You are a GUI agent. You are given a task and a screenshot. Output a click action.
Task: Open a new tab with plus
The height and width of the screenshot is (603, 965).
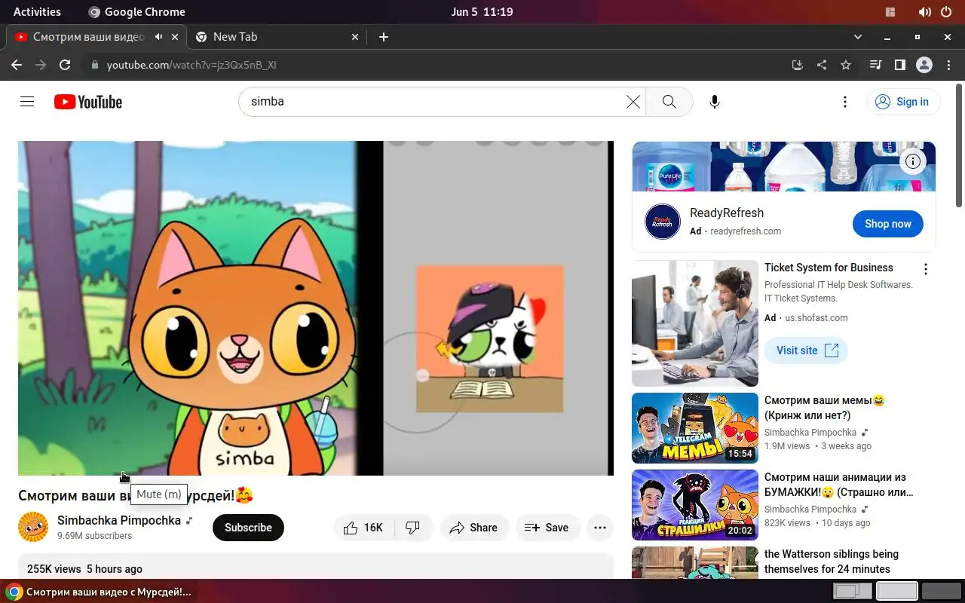pos(383,36)
